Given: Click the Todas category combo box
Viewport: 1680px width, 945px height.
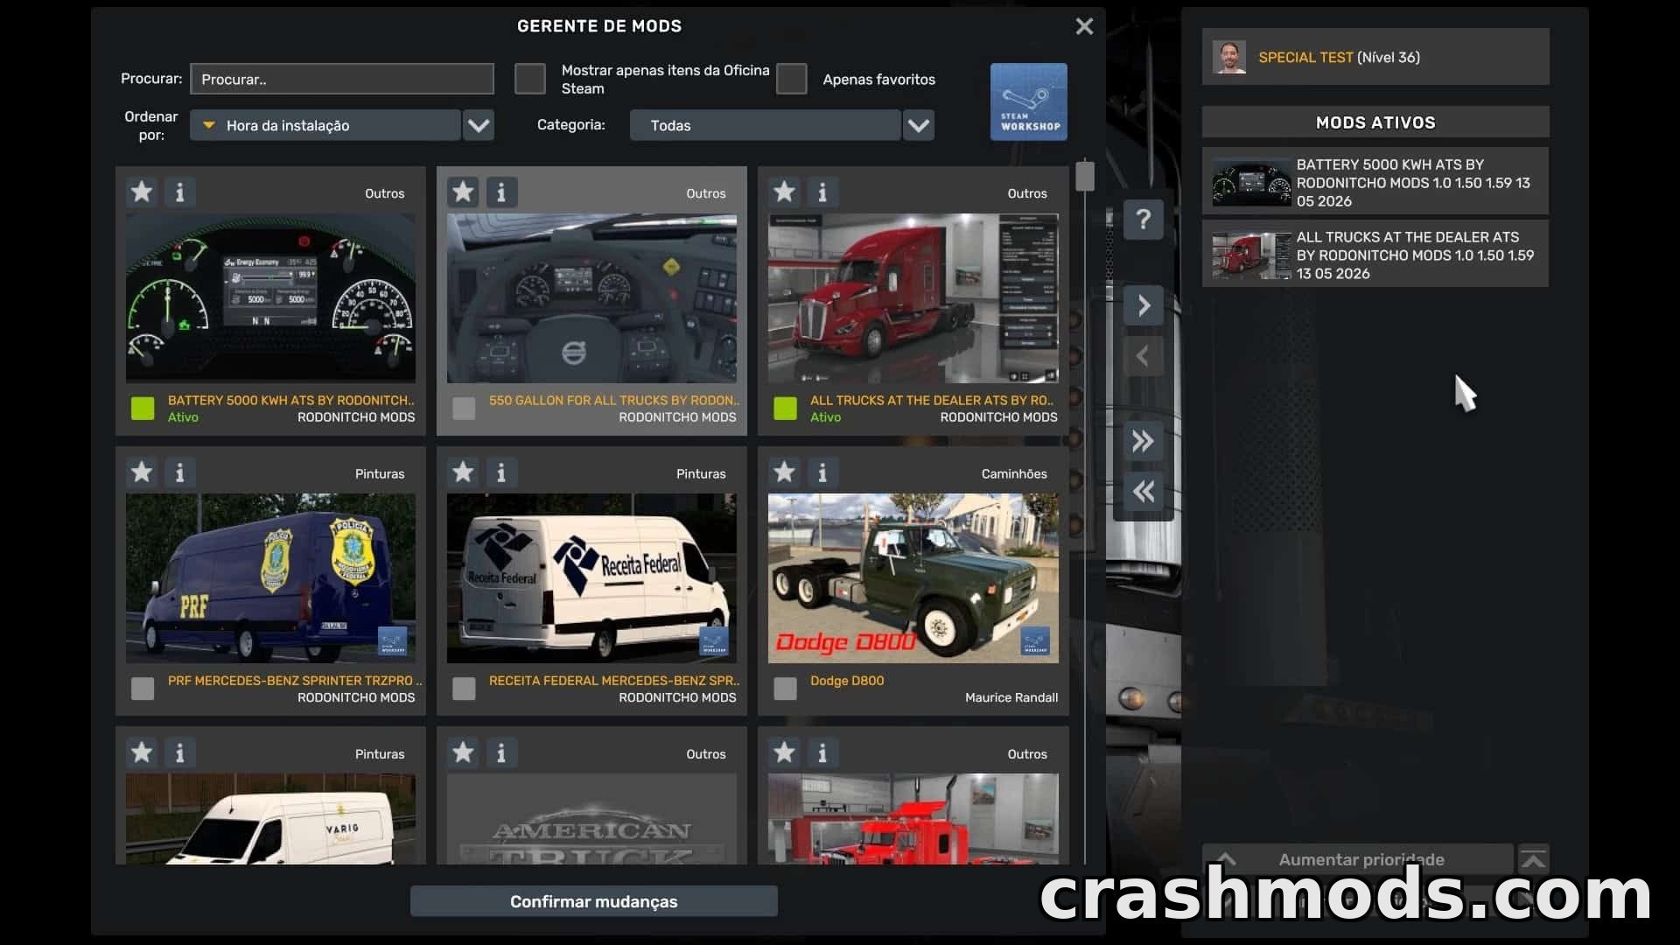Looking at the screenshot, I should coord(765,125).
